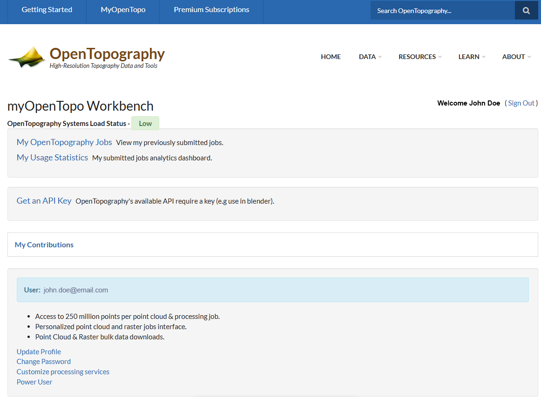Click the Low load status badge

[145, 123]
